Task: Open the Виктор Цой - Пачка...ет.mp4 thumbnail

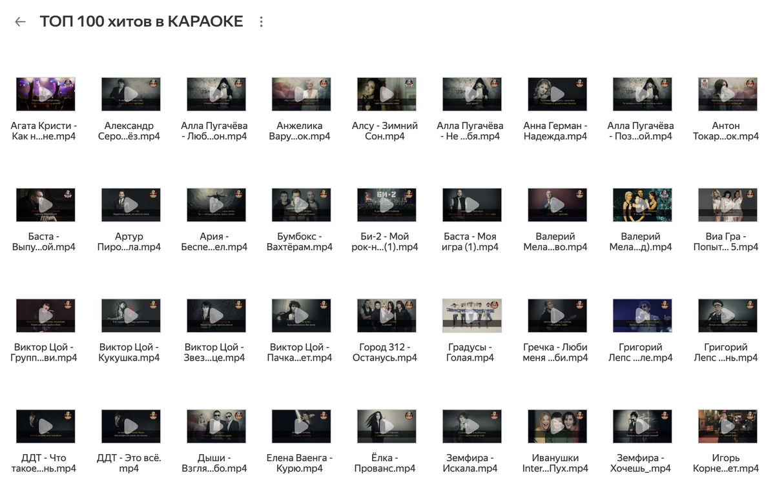Action: (301, 315)
